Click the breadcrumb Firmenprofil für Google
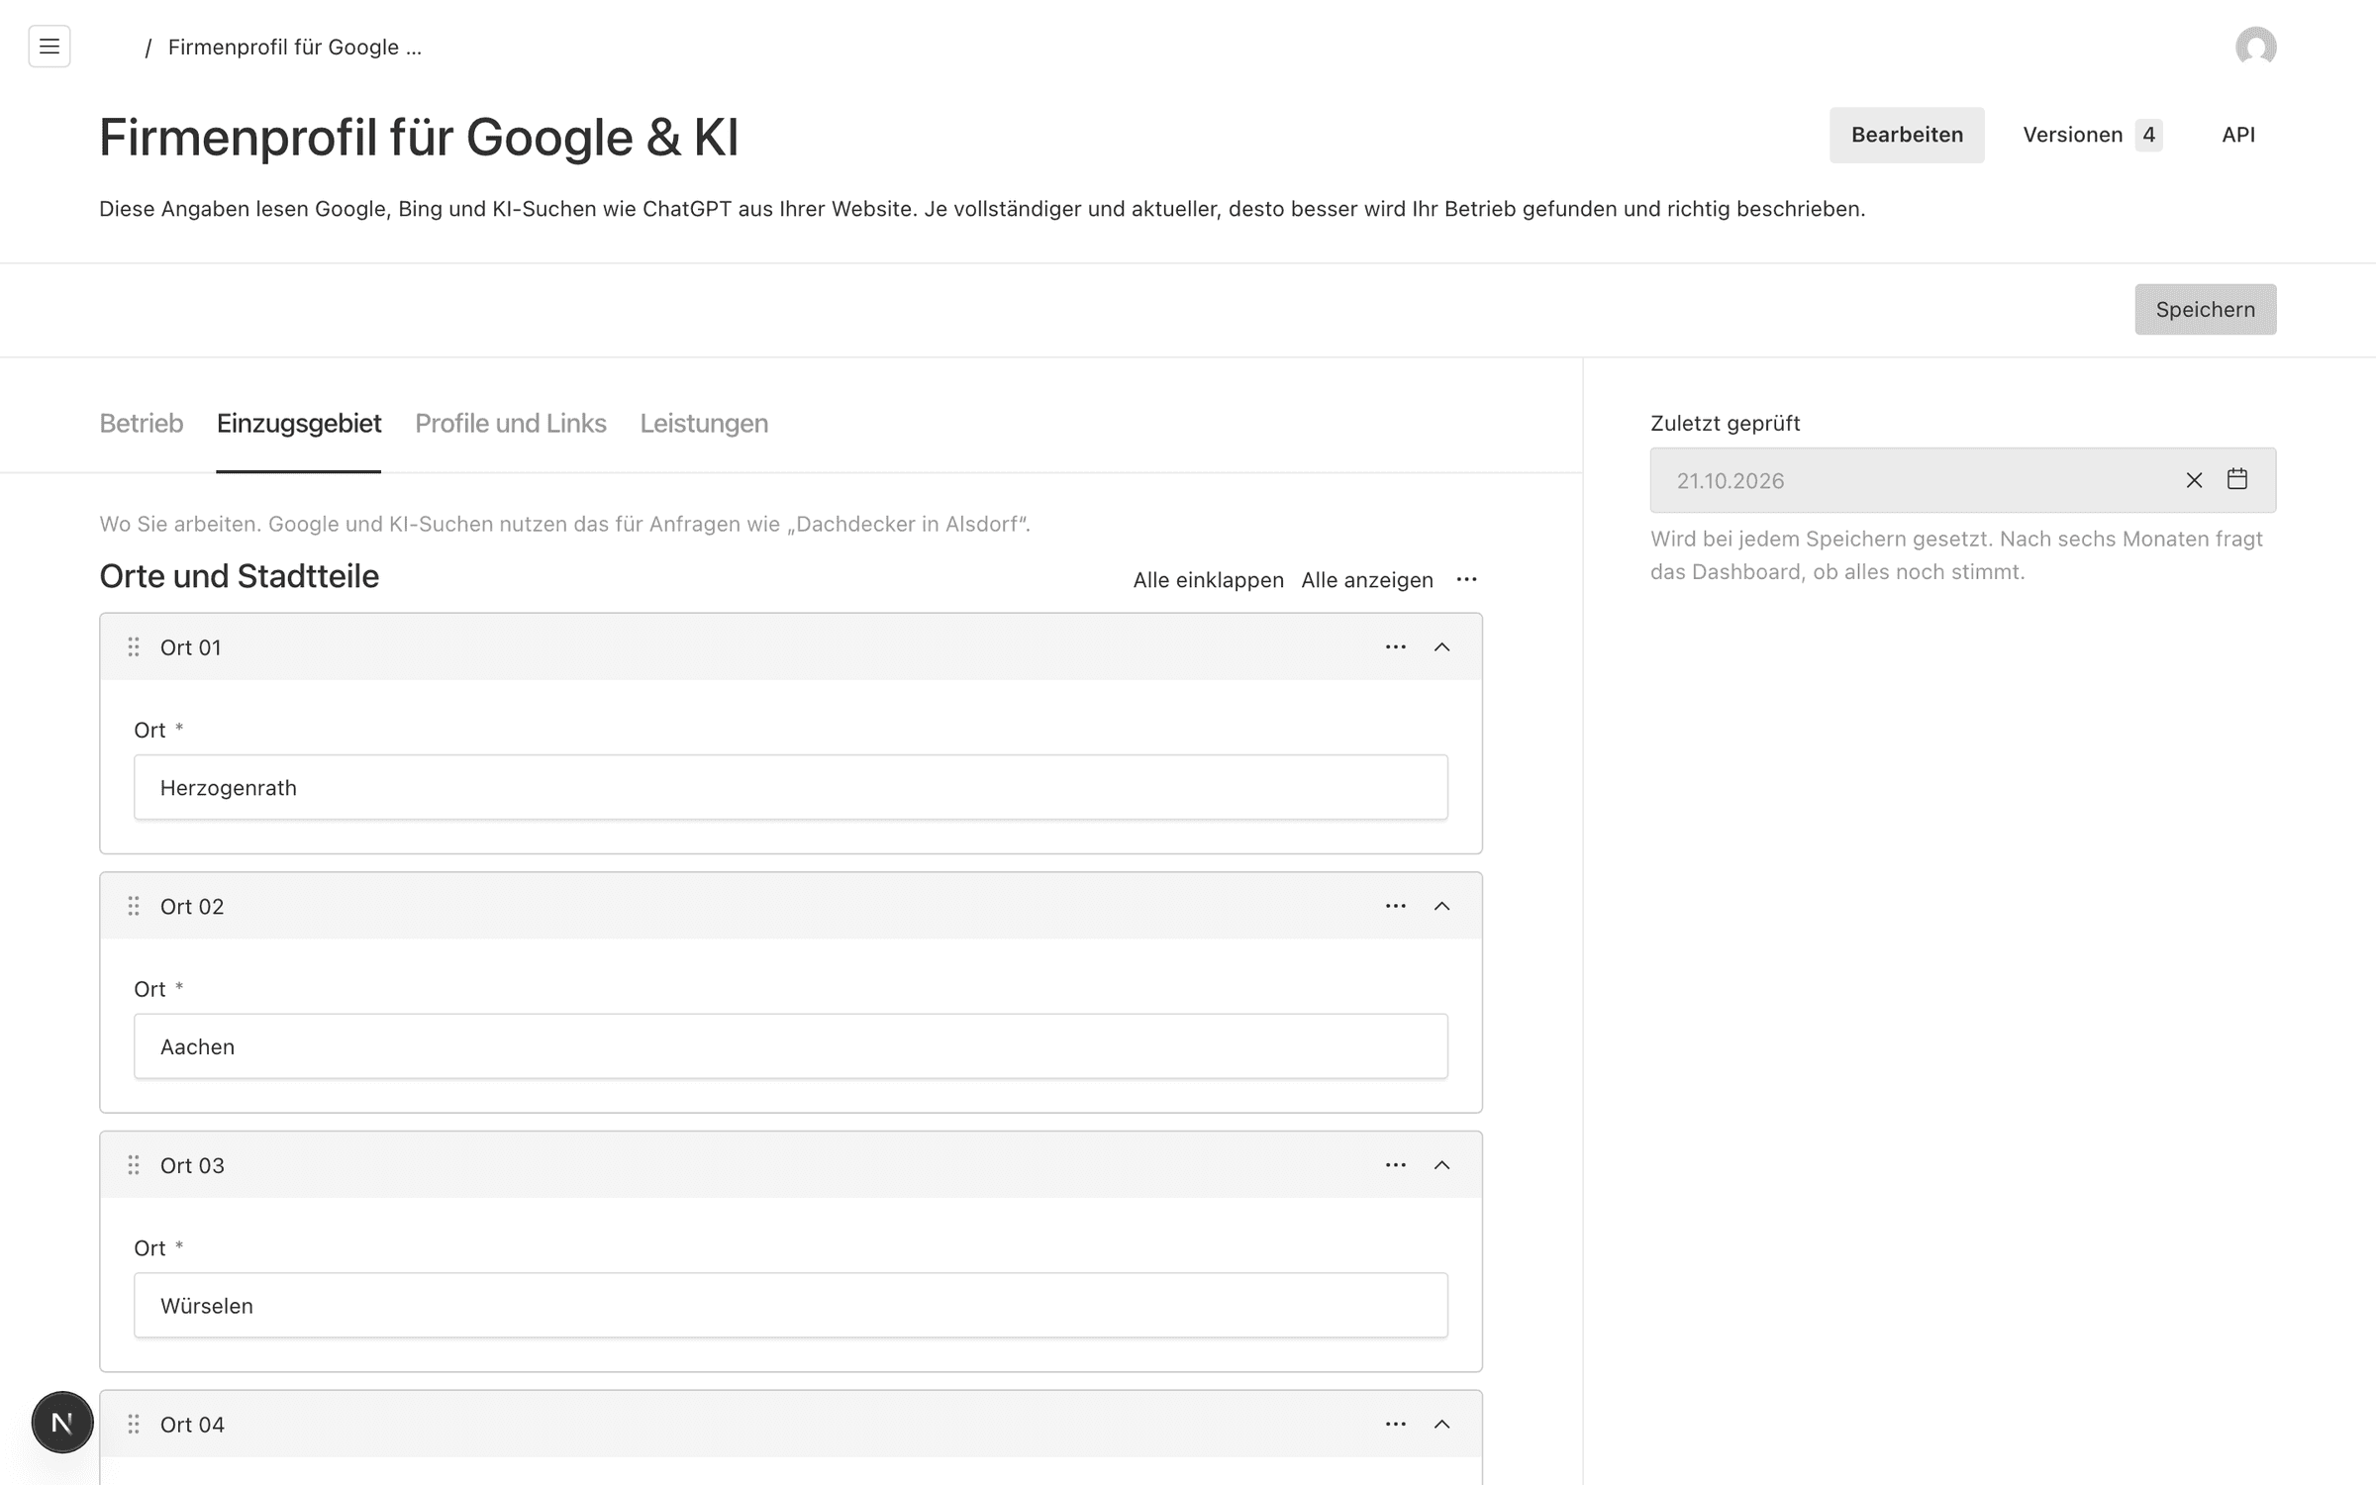This screenshot has width=2376, height=1485. [295, 48]
